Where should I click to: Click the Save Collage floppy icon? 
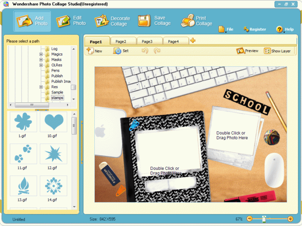[144, 21]
